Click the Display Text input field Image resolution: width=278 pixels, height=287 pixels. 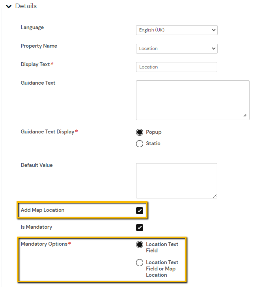click(x=176, y=67)
